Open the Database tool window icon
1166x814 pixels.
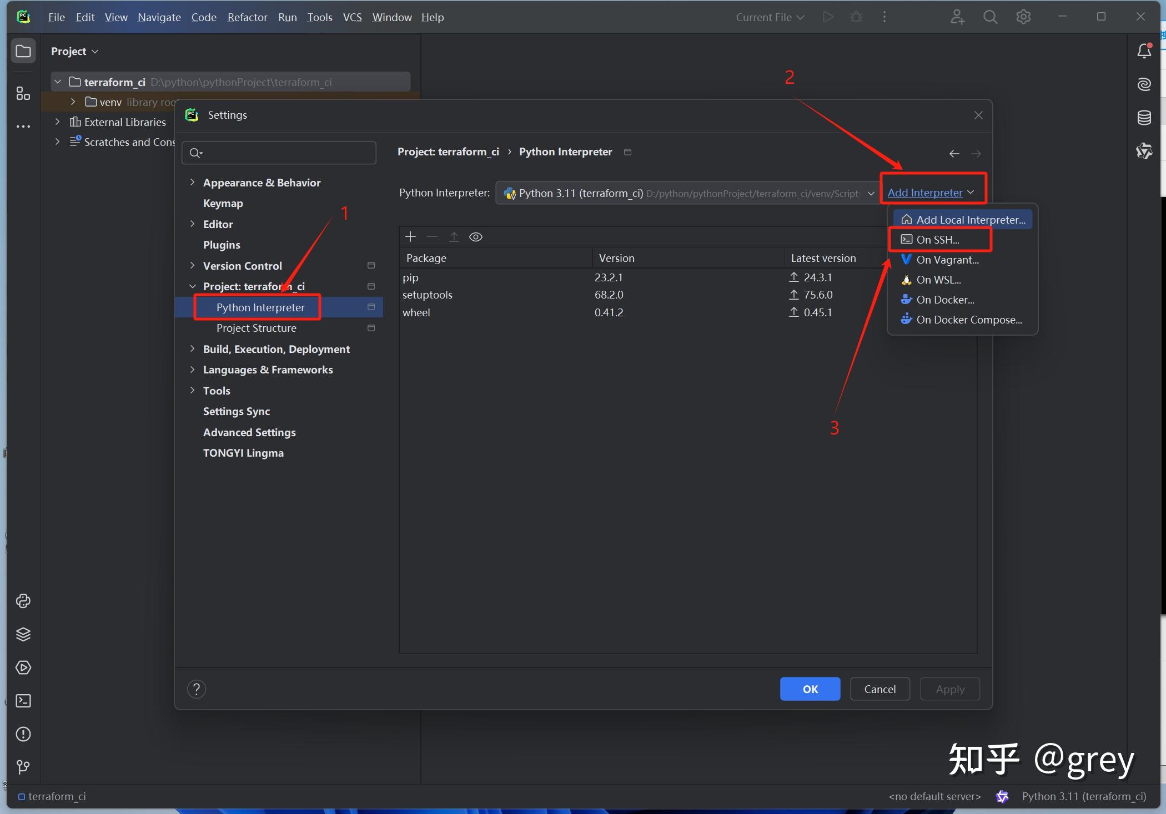tap(1144, 118)
